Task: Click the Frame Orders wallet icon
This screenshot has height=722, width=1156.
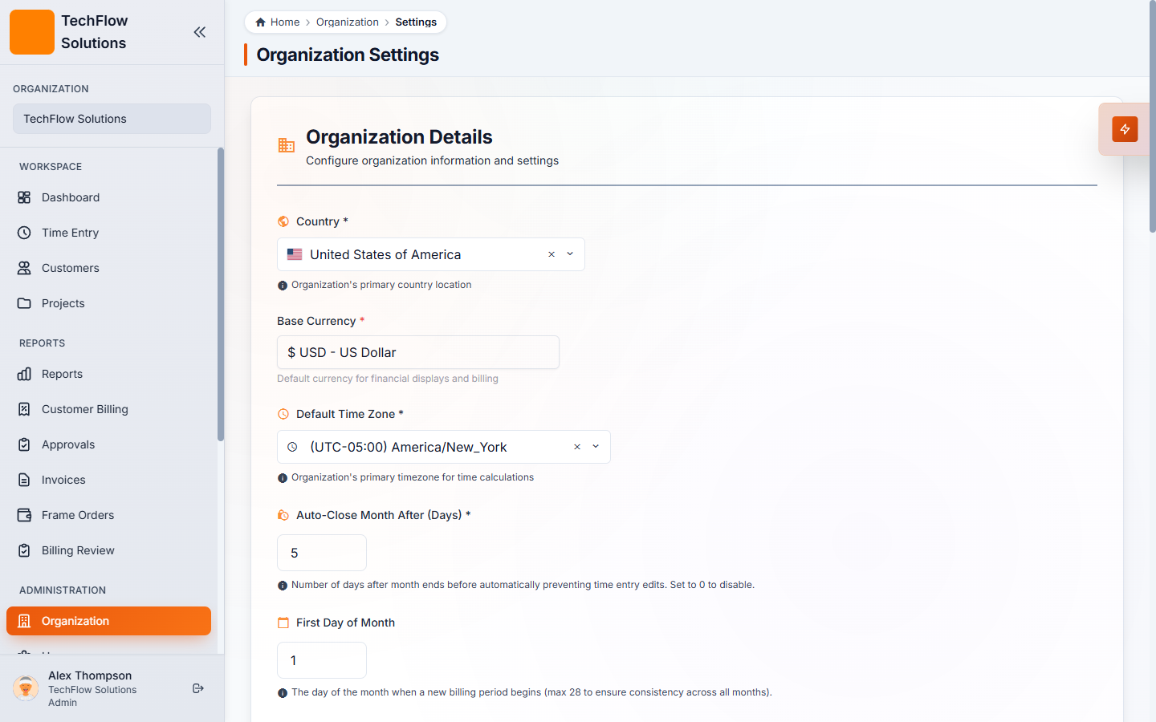Action: point(24,515)
